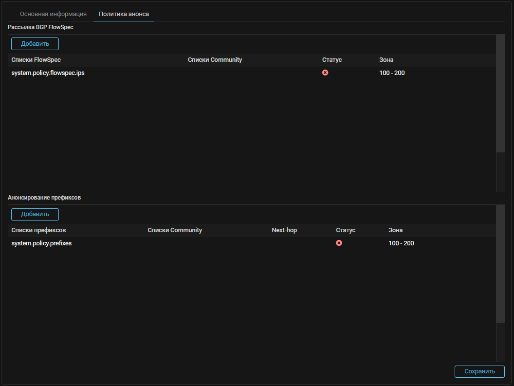Switch to the Политика анонса tab
Screen dimensions: 514x386
tap(124, 14)
